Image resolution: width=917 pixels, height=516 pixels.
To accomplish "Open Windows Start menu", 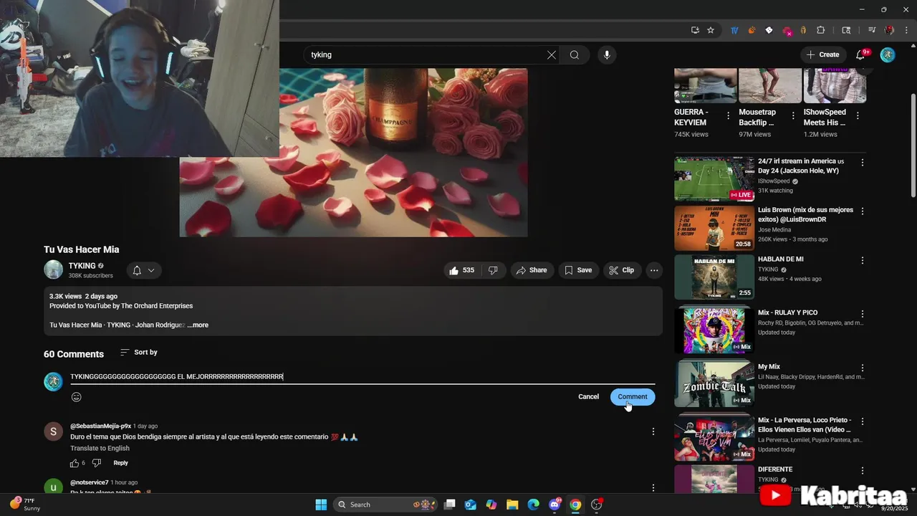I will click(x=321, y=505).
